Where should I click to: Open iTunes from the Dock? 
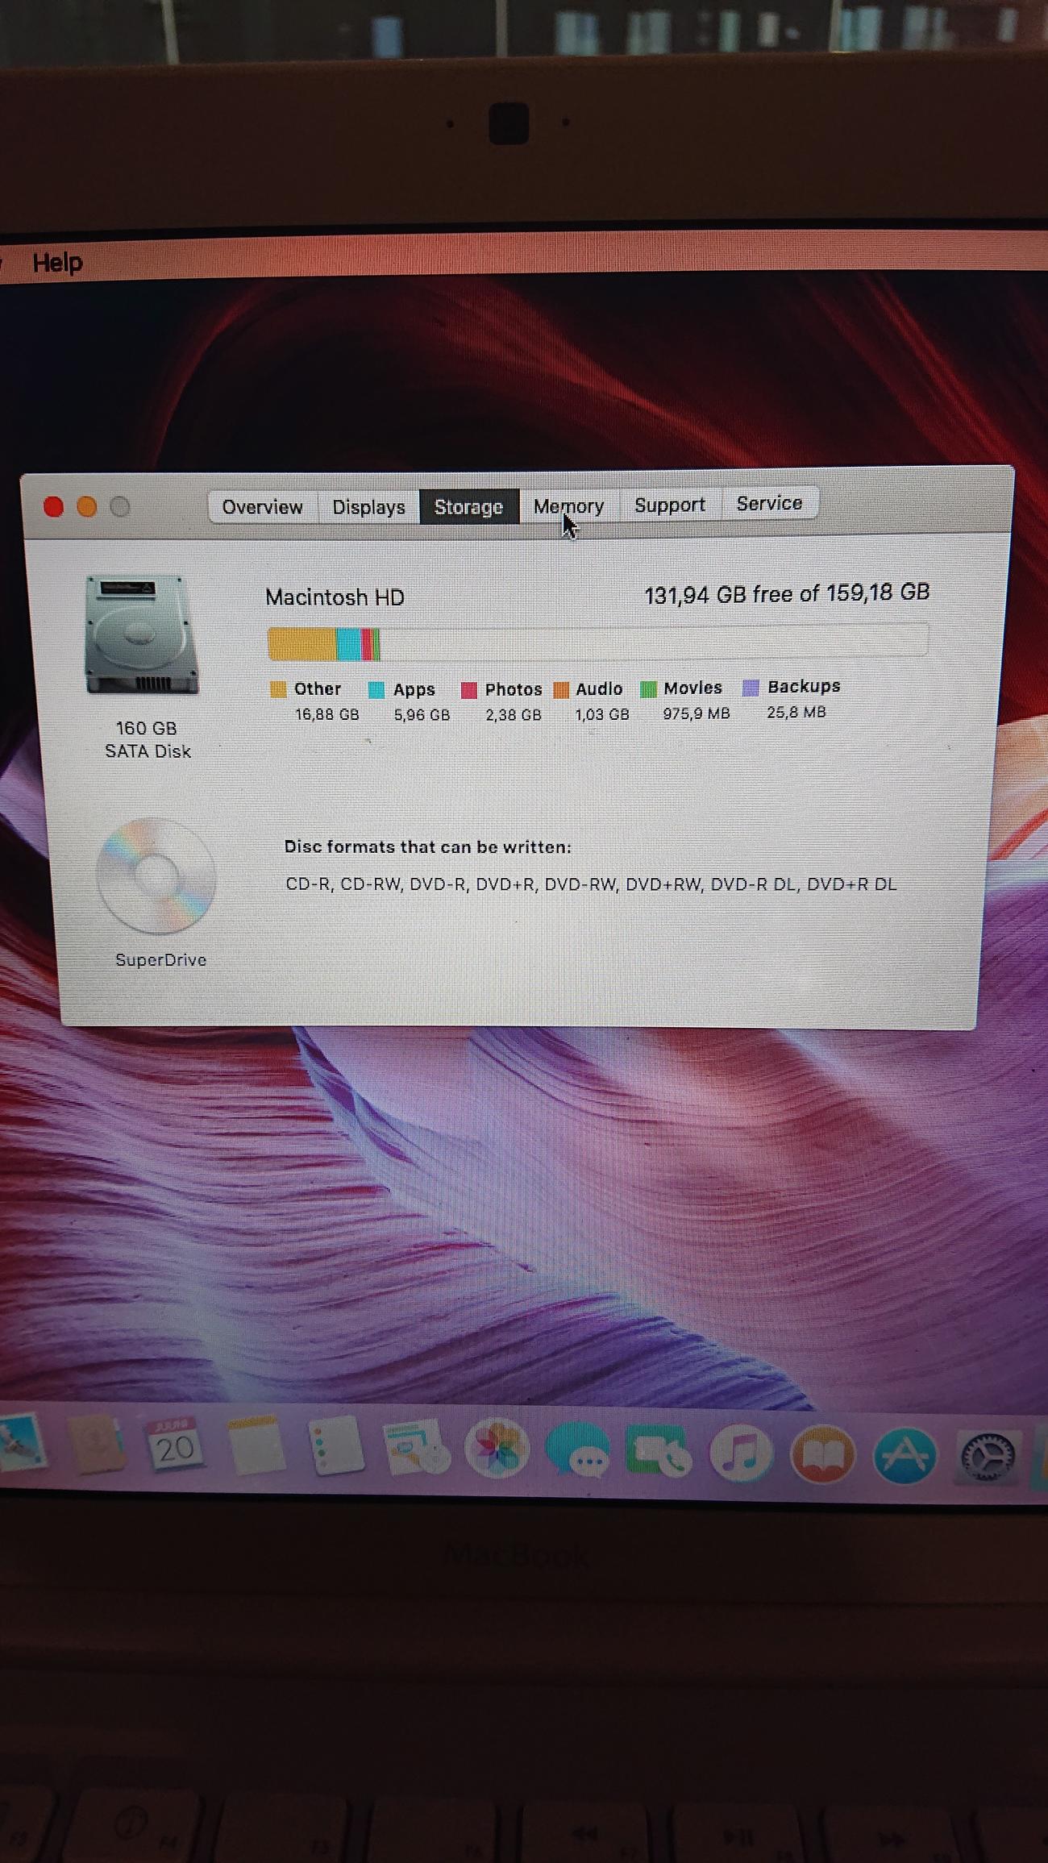(x=742, y=1453)
